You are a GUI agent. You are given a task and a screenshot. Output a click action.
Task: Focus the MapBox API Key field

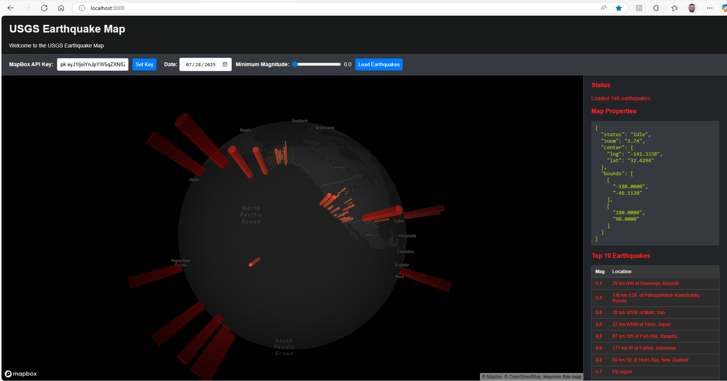pos(93,64)
